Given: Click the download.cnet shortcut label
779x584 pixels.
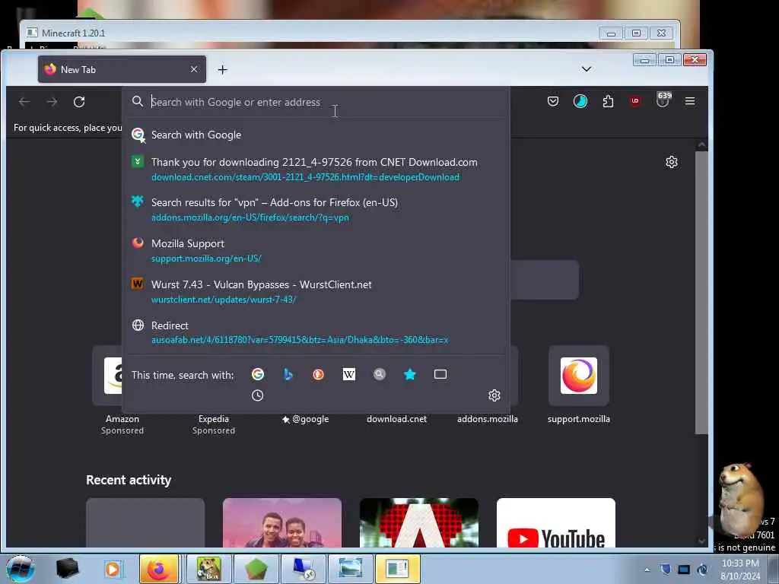Looking at the screenshot, I should pyautogui.click(x=396, y=419).
